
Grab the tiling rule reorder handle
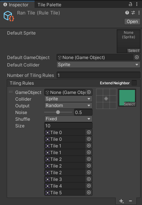[x=11, y=92]
